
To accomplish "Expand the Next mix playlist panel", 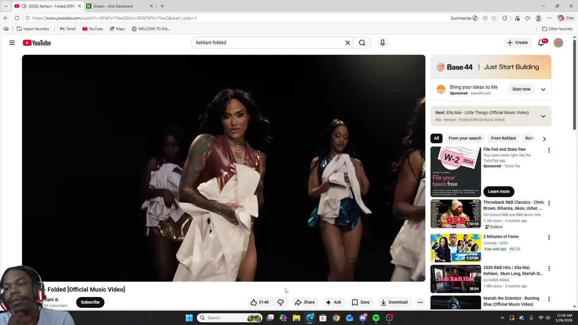I will click(543, 116).
